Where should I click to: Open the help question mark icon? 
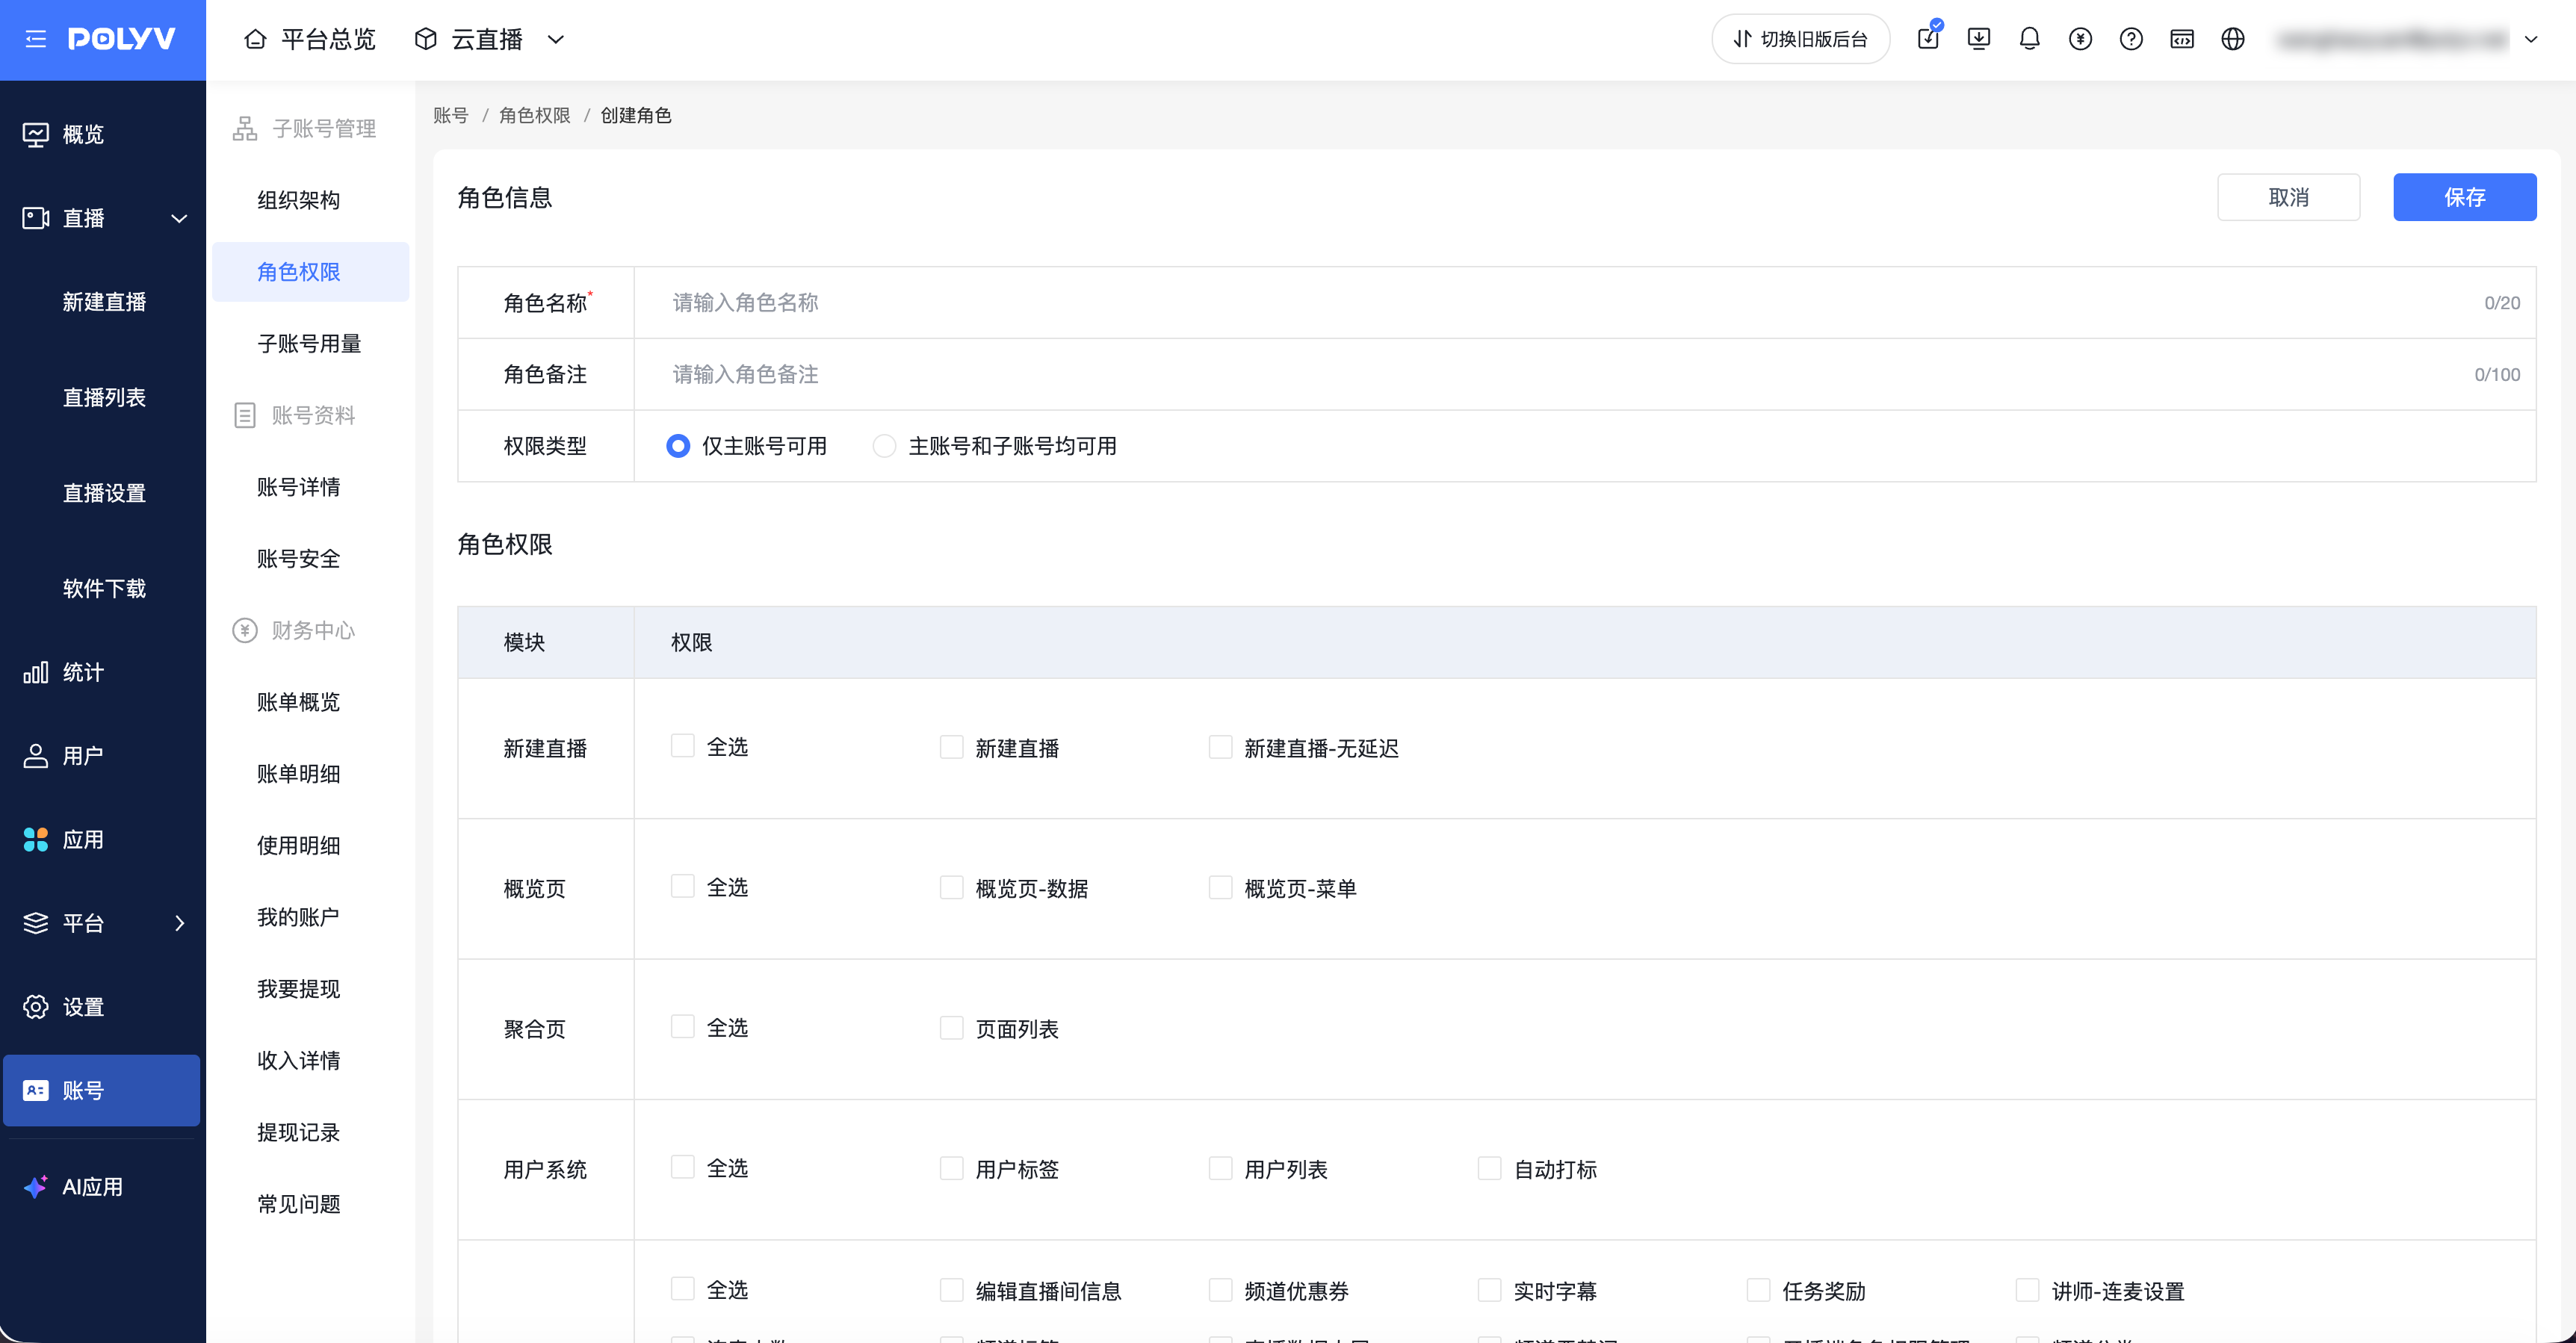pyautogui.click(x=2131, y=39)
